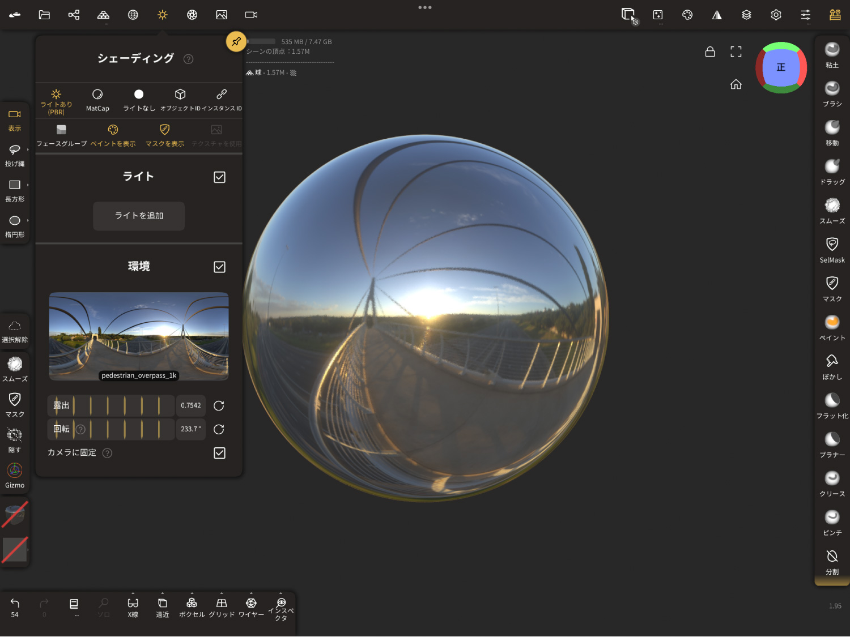
Task: Activate the Gizmo tool
Action: click(15, 476)
